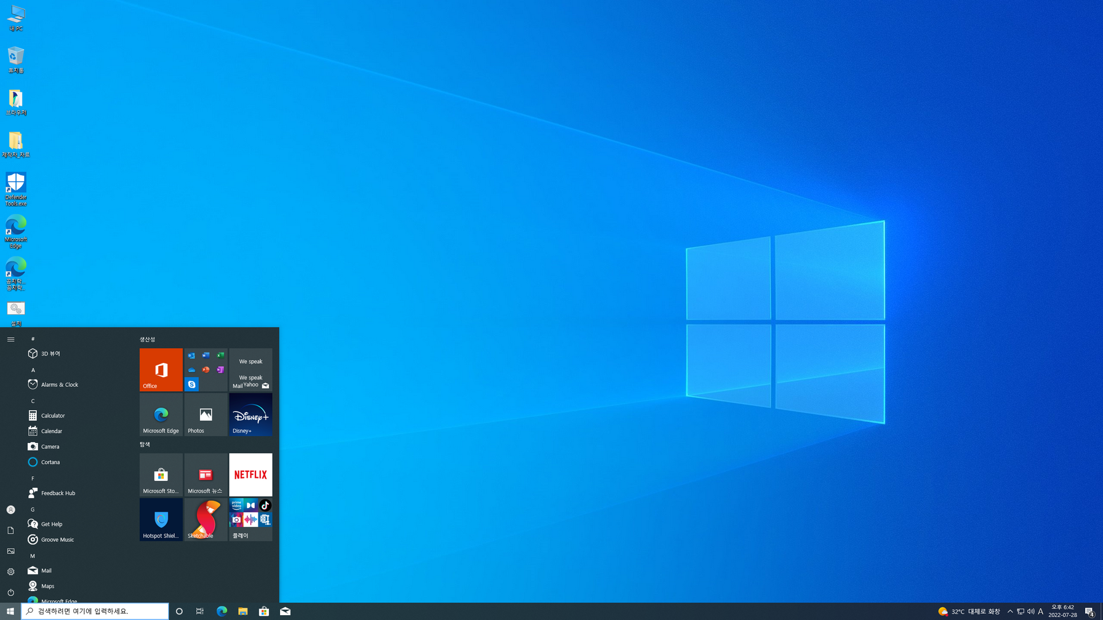Open File Explorer from the taskbar
This screenshot has height=620, width=1103.
[243, 611]
